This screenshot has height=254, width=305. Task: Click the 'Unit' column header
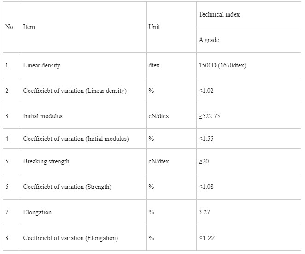click(154, 27)
